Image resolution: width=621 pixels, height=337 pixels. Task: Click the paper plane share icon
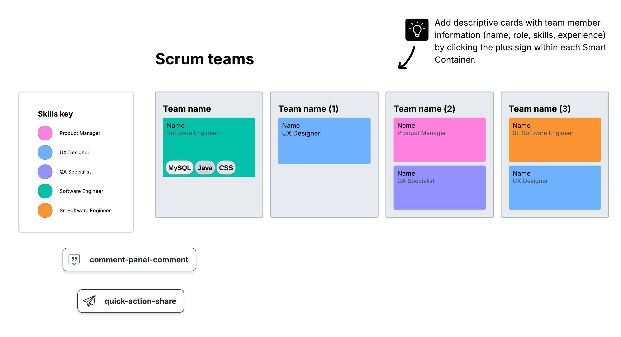(x=89, y=301)
